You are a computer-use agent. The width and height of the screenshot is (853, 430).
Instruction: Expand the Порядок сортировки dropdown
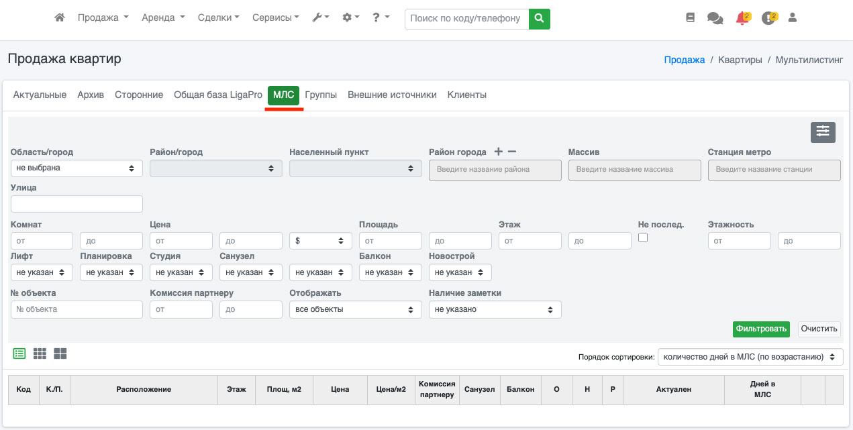(x=750, y=357)
